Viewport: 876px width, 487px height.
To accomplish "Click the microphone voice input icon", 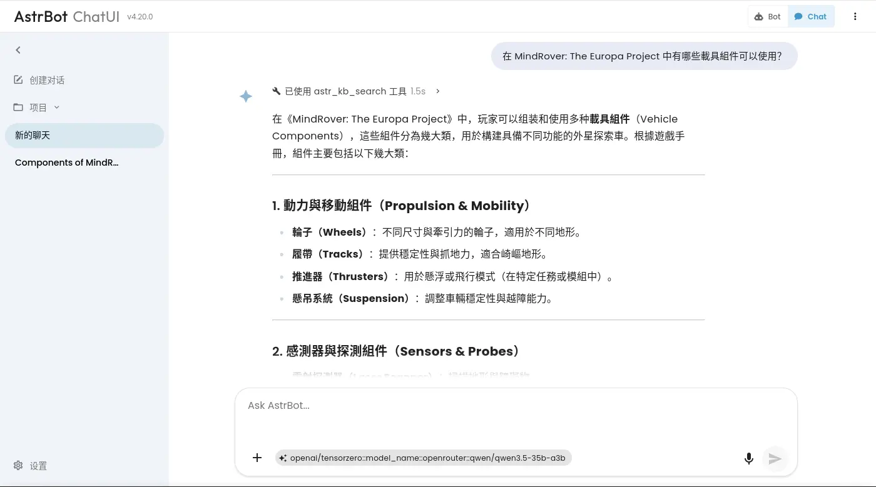I will pos(748,459).
